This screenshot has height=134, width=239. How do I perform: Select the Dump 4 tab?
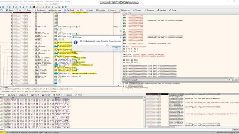click(x=35, y=95)
